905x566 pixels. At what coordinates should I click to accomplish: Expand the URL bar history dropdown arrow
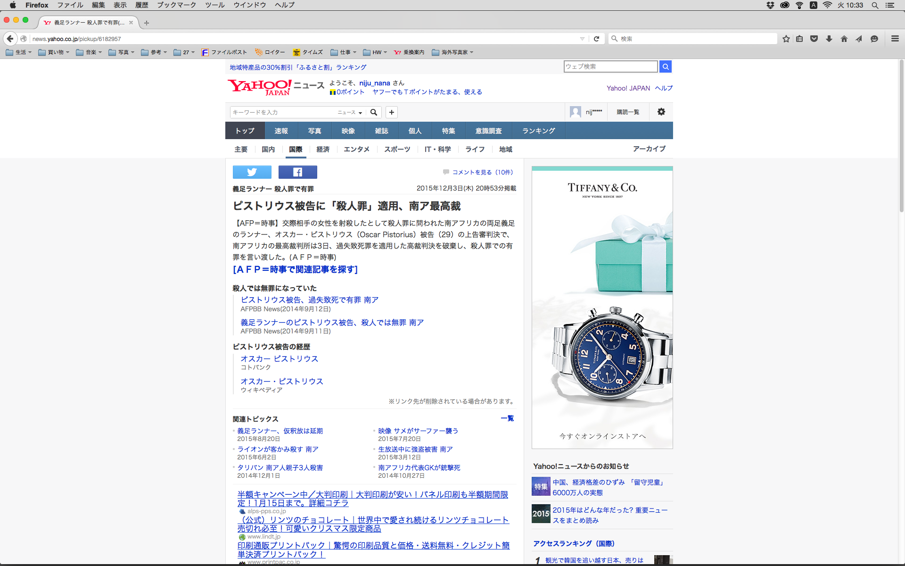pyautogui.click(x=582, y=39)
